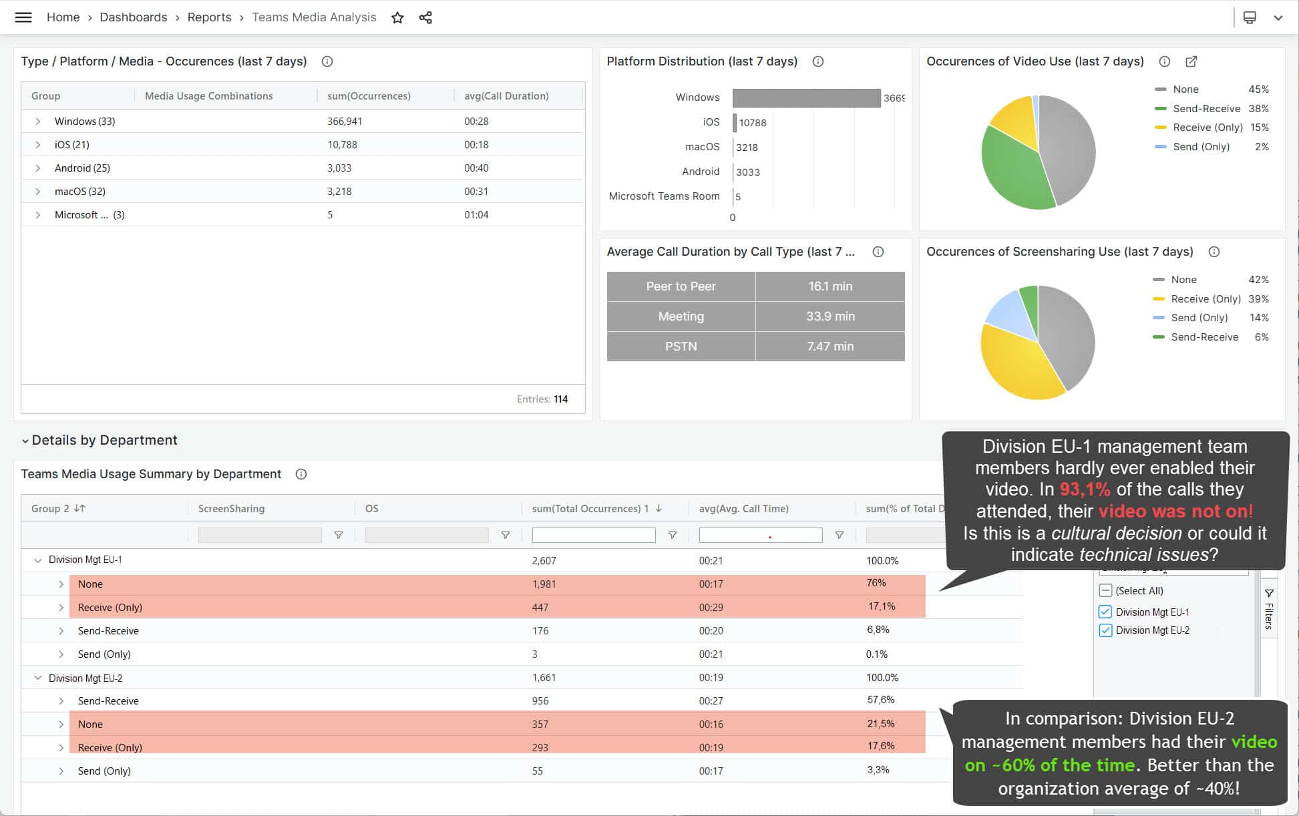1299x816 pixels.
Task: Collapse the Details by Department section
Action: coord(25,441)
